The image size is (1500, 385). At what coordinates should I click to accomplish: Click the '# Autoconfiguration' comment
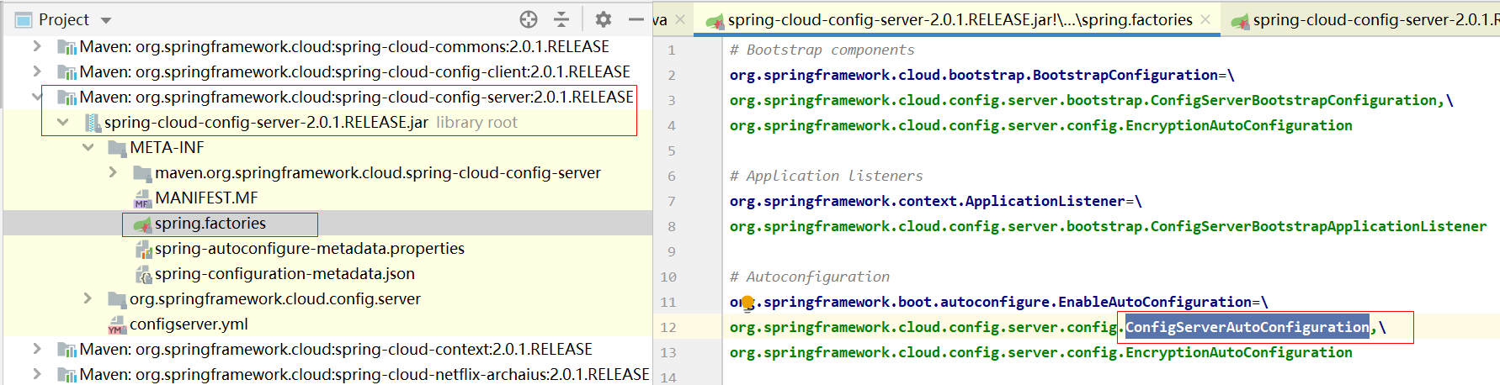(809, 277)
